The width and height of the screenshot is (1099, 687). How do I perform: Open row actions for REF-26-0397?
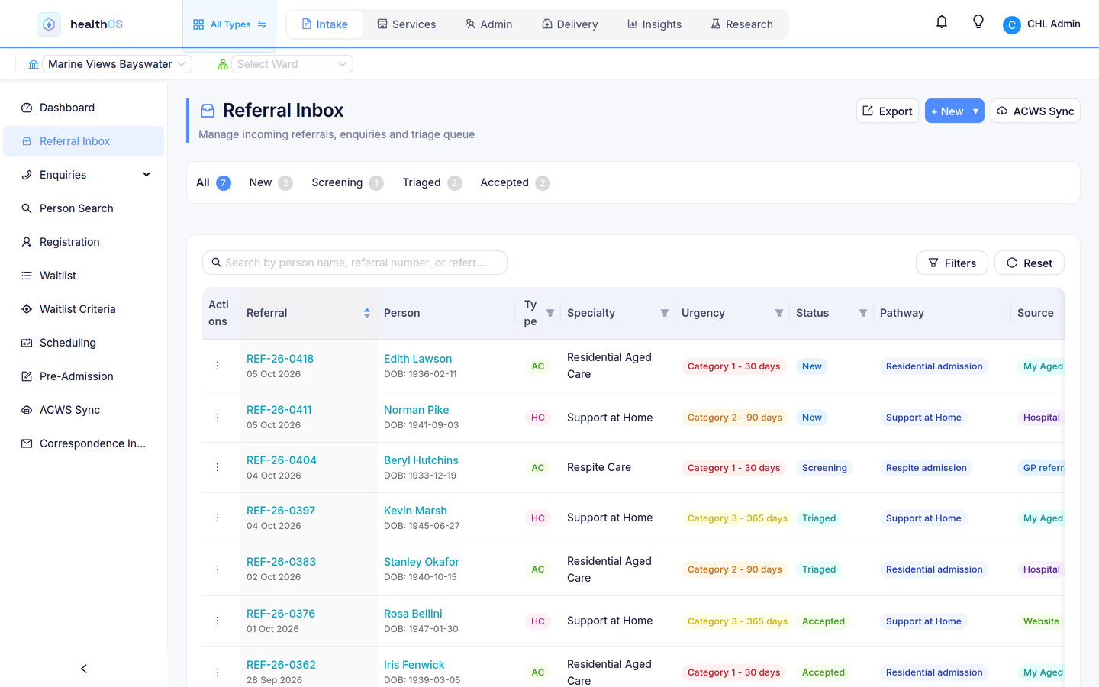(x=218, y=518)
